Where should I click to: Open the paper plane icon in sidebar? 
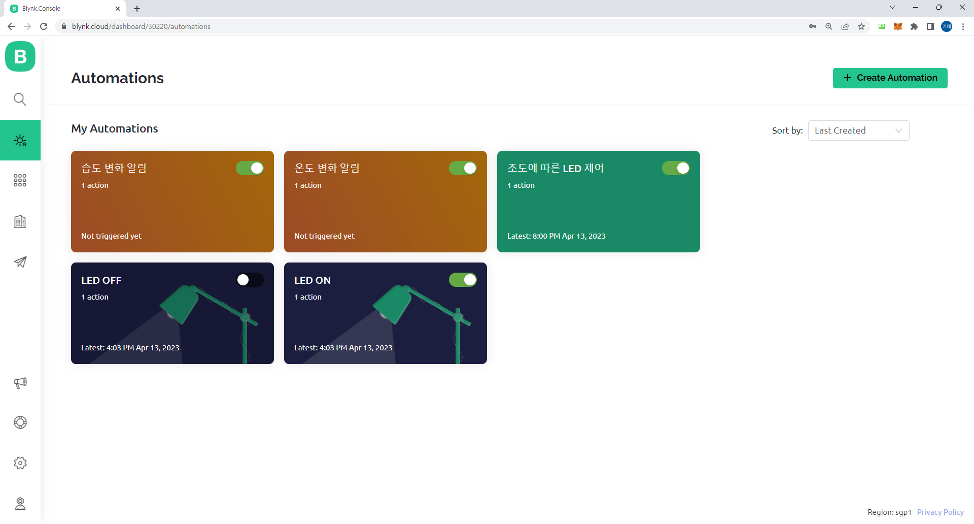click(20, 262)
